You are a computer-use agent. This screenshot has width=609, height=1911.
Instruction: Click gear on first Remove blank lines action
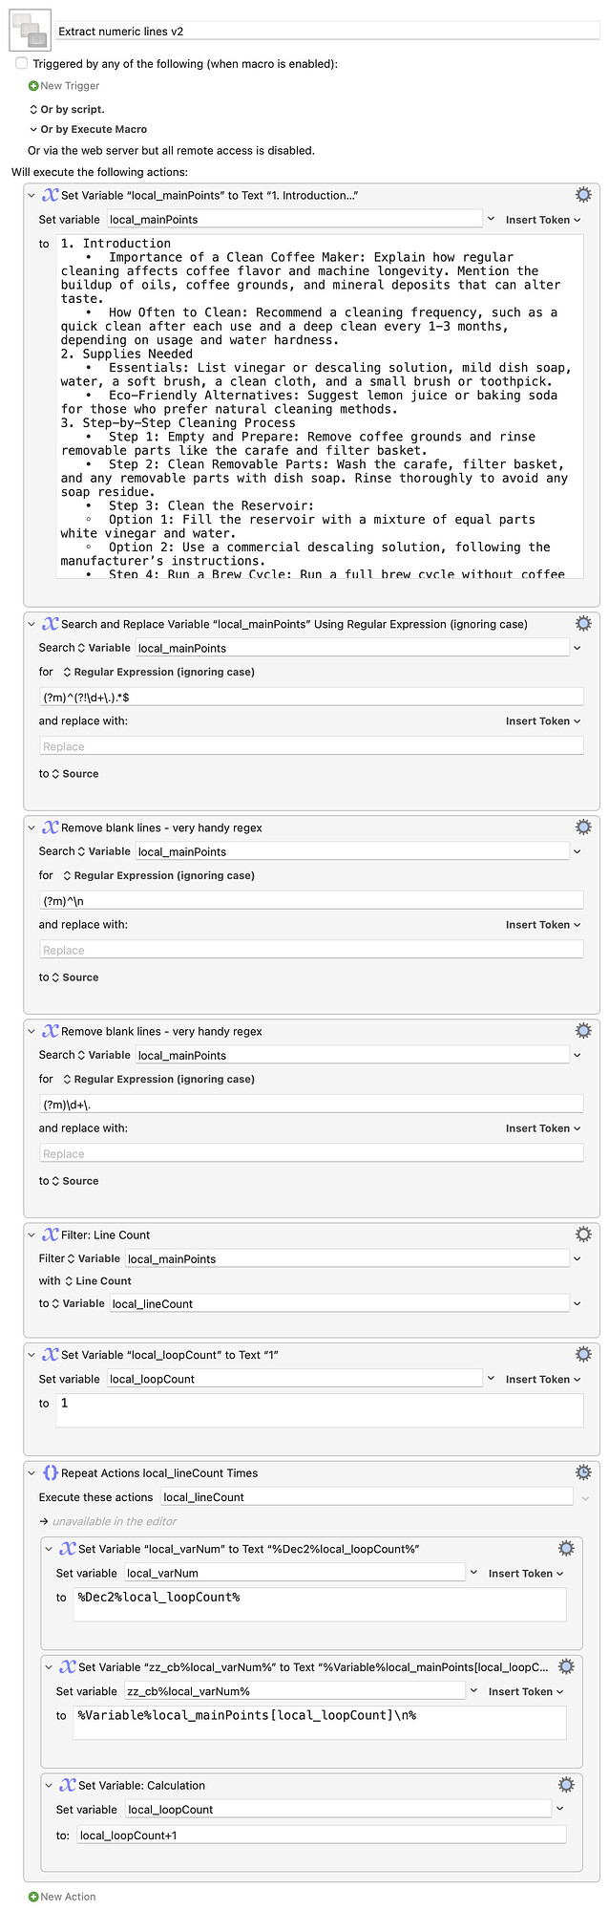pos(583,827)
